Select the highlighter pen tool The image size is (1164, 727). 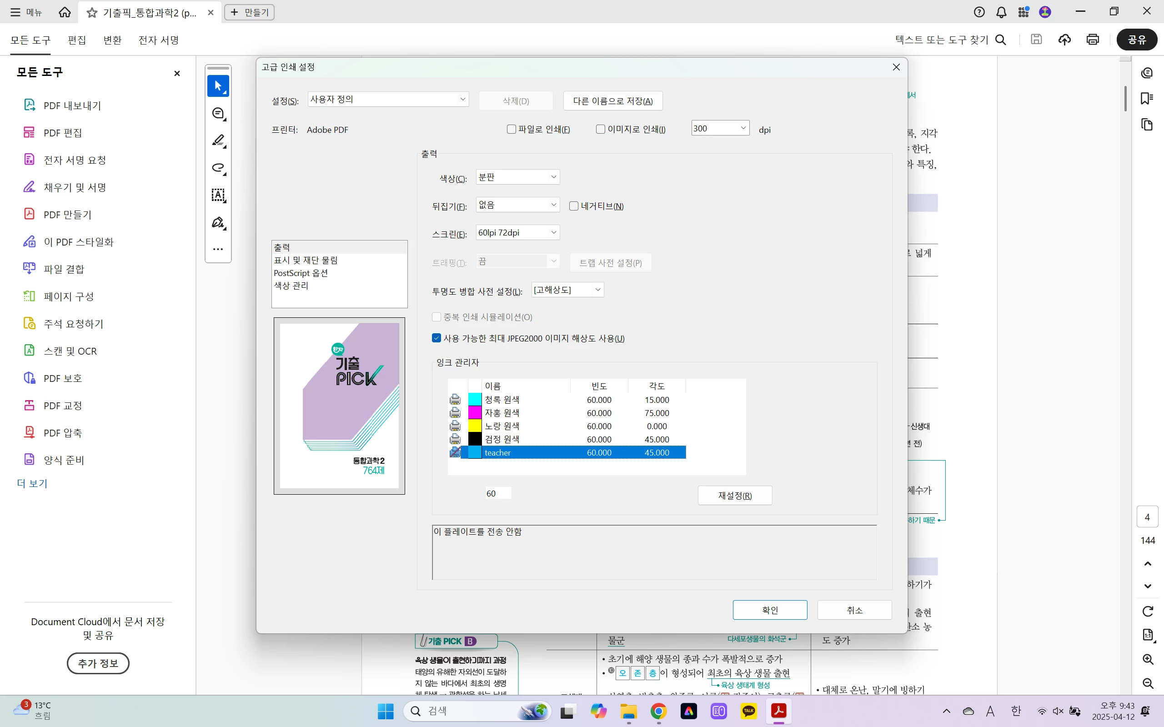click(x=218, y=140)
